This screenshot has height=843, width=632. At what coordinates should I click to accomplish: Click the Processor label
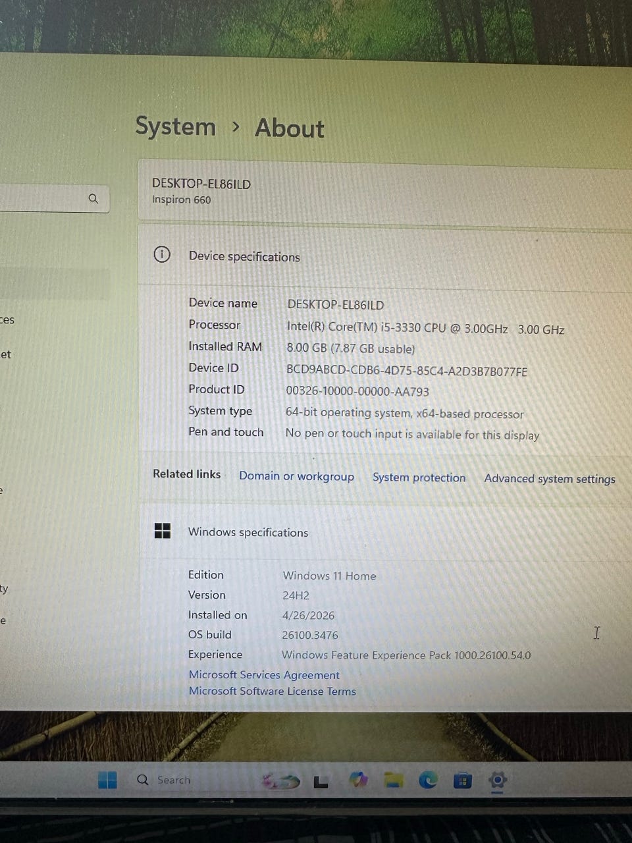tap(215, 325)
